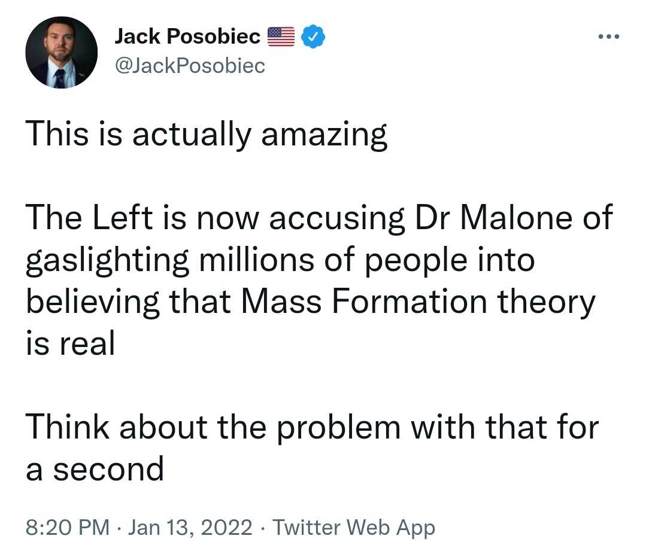The image size is (646, 557).
Task: Click the line 'This is actually amazing'
Action: (207, 135)
